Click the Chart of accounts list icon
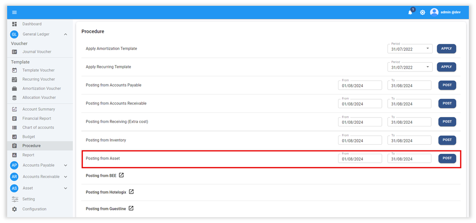 tap(14, 128)
